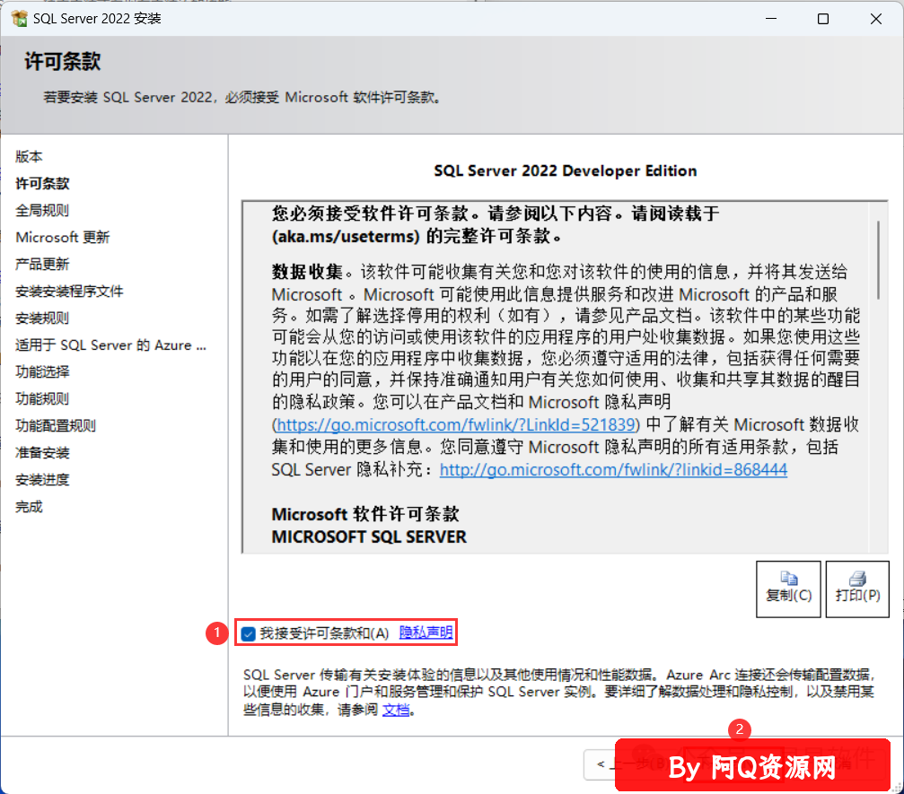The width and height of the screenshot is (904, 794).
Task: Select 功能规则 step in sidebar
Action: click(x=42, y=398)
